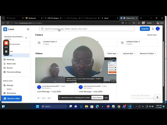
Task: Switch to the Vercel tab
Action: coord(109,18)
